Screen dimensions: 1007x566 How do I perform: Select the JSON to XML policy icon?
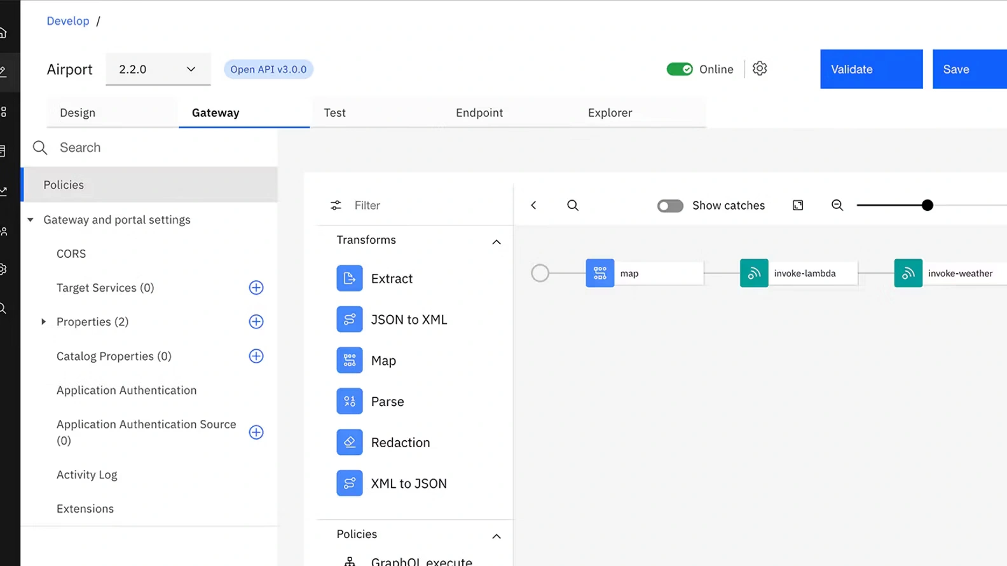pos(349,320)
